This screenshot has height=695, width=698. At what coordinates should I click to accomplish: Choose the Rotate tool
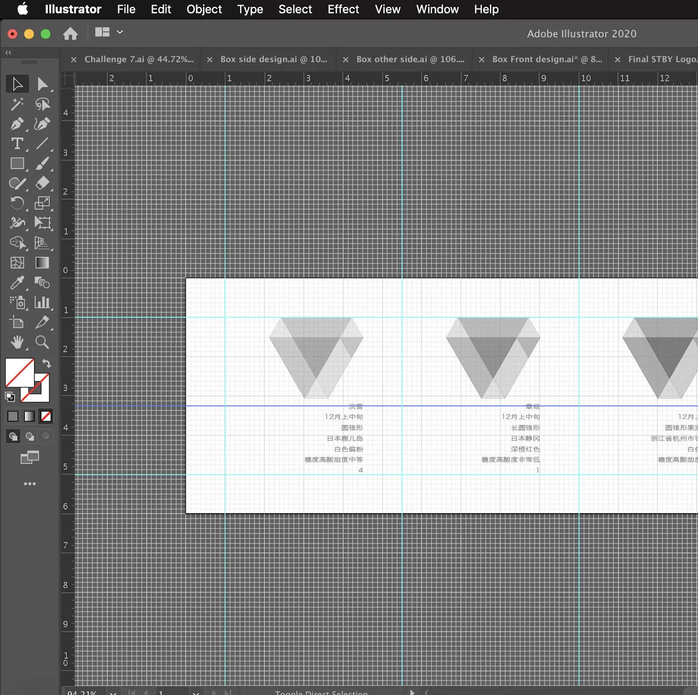pos(17,203)
